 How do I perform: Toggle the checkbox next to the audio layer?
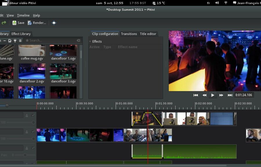tap(33, 148)
